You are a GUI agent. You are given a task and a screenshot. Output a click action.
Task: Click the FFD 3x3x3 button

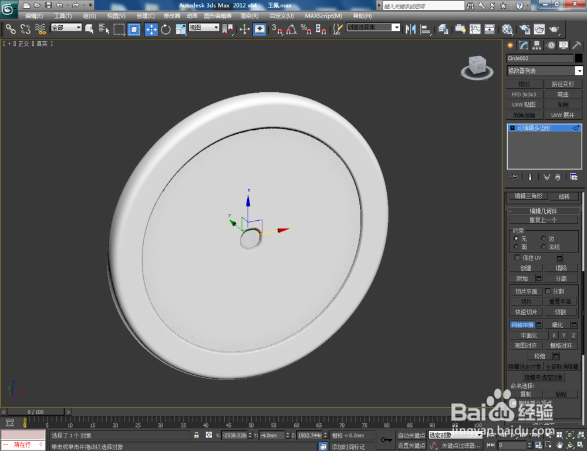tap(524, 95)
